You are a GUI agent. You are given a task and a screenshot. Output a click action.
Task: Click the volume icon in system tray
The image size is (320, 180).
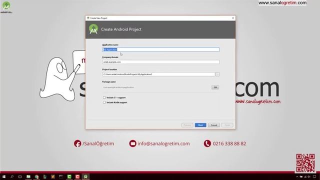point(309,177)
